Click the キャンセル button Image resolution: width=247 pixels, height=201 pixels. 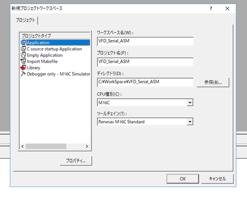217,179
